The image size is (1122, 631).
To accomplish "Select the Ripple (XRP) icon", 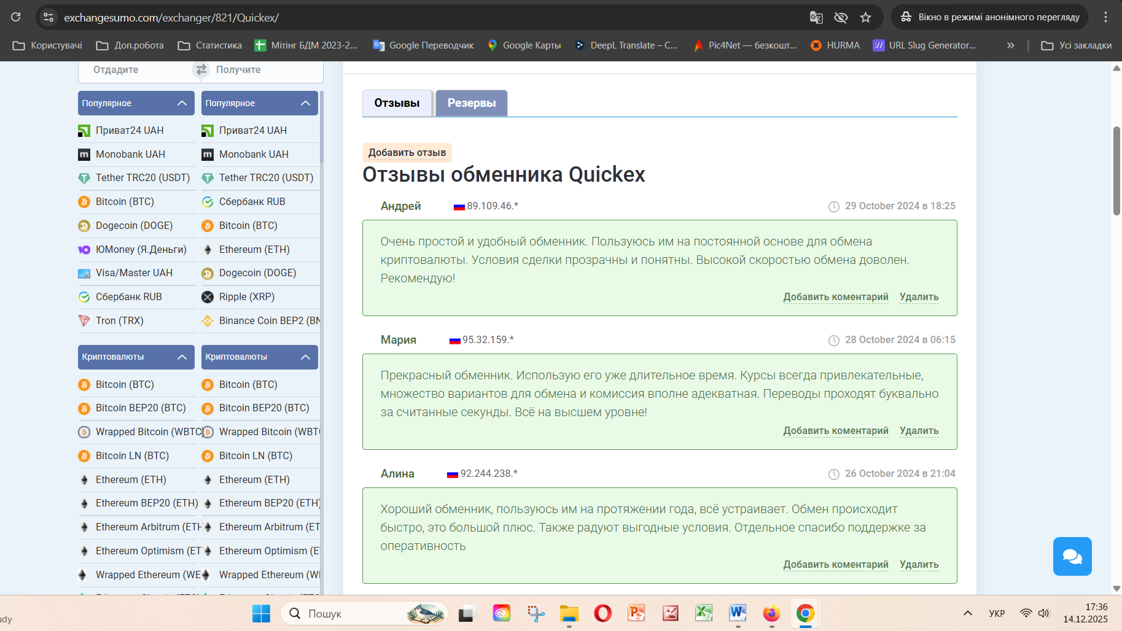I will point(208,297).
